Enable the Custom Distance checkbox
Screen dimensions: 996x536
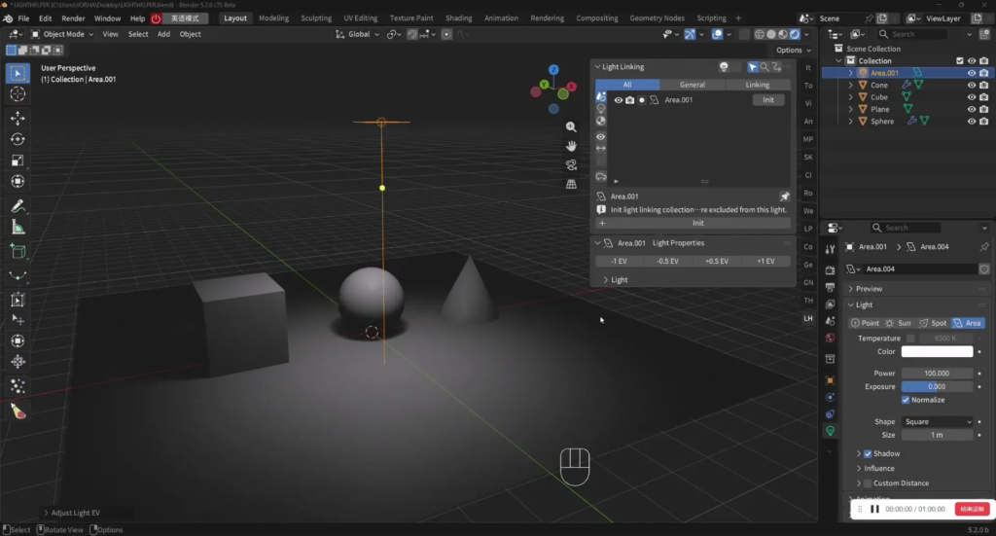[x=868, y=483]
